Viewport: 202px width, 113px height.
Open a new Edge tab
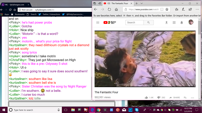137,4
